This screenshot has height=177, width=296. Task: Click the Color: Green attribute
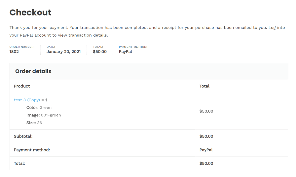(x=39, y=107)
